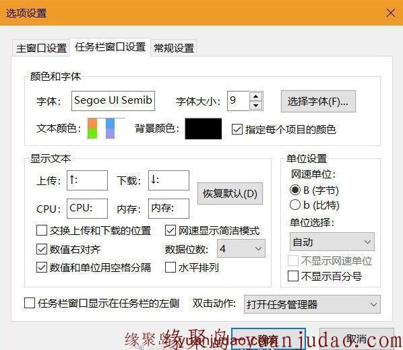Expand the 双击动作 dropdown

coord(312,304)
